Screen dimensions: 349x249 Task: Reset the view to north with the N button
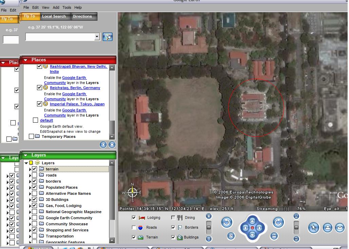coord(231,236)
